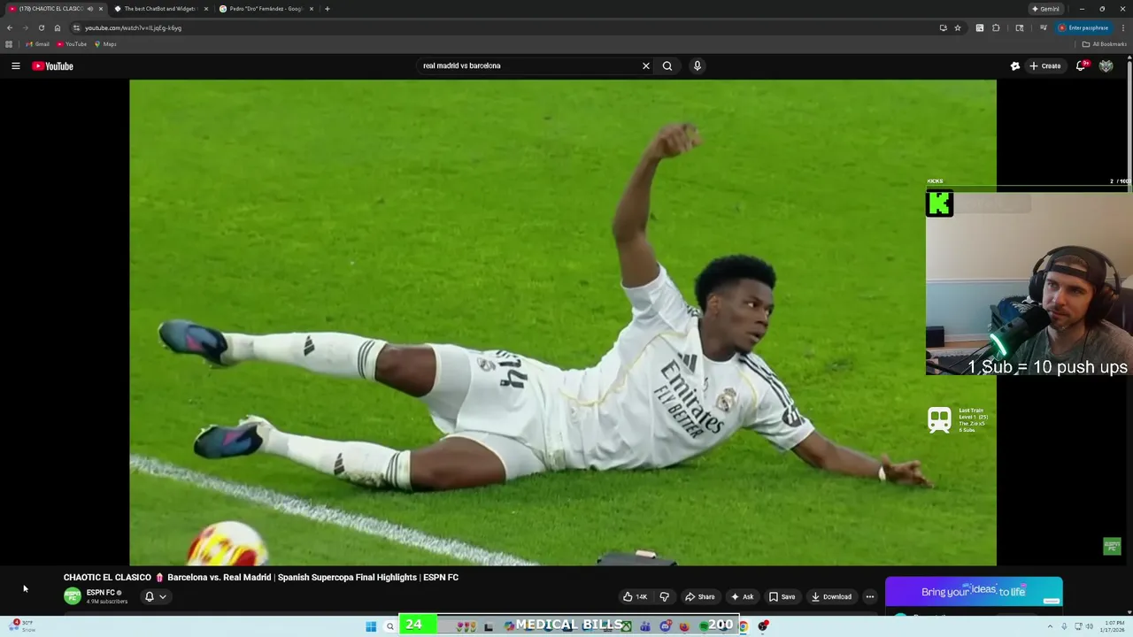The height and width of the screenshot is (637, 1133).
Task: Open the Gmail bookmark
Action: point(37,44)
